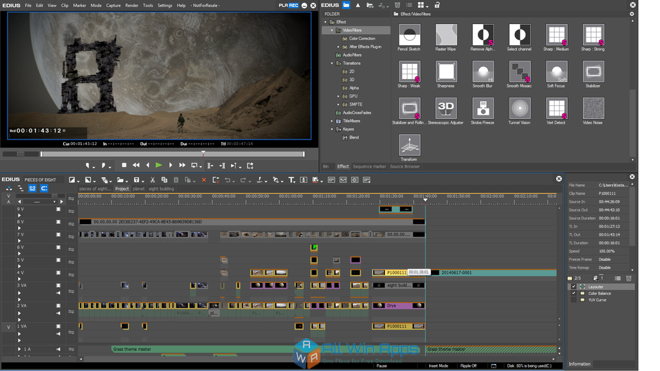This screenshot has width=660, height=371.
Task: Expand the 8 V track triangle
Action: click(x=19, y=227)
